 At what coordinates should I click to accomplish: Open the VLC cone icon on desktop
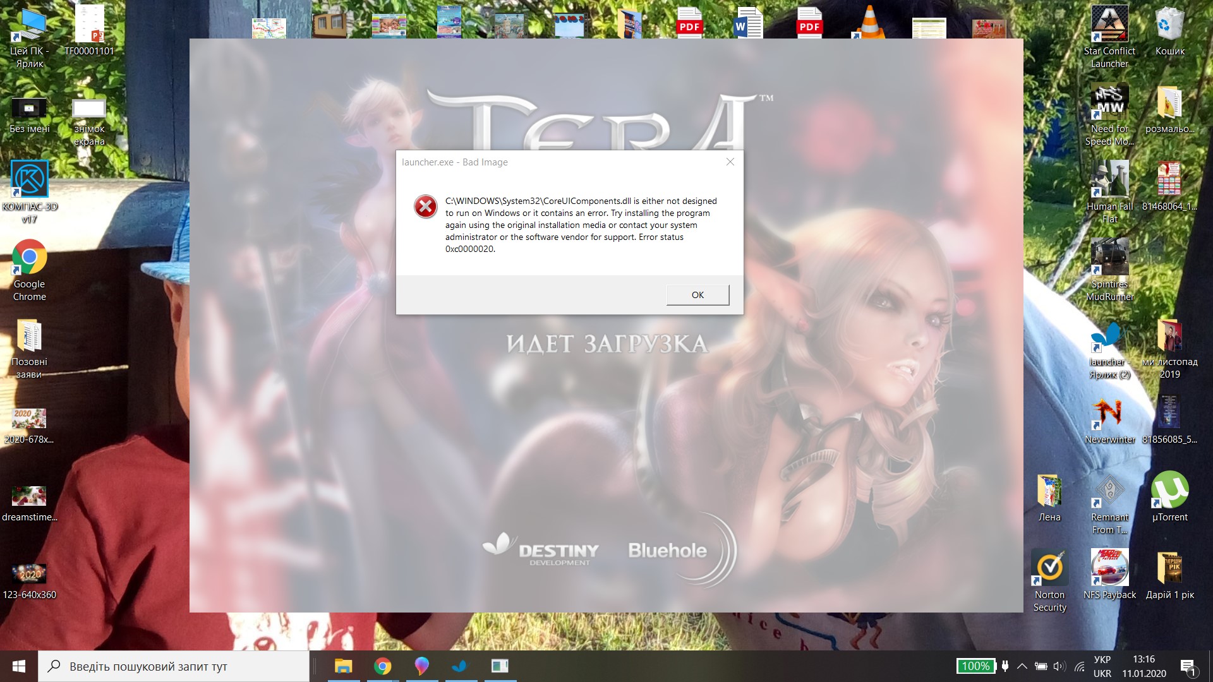(869, 23)
